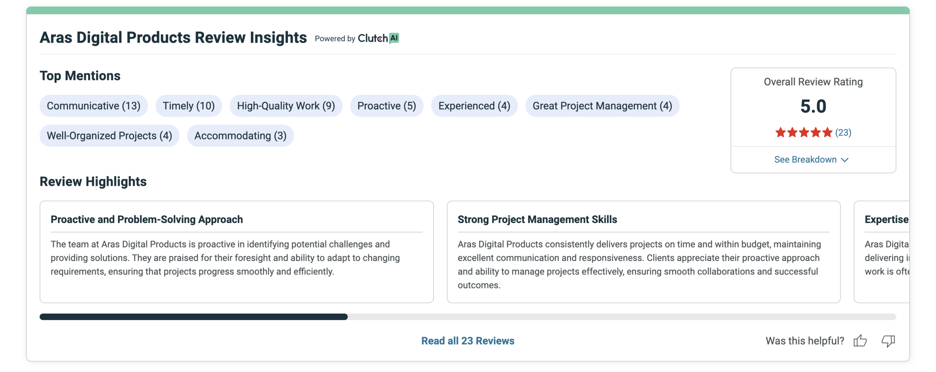Open the Proactive and Problem-Solving Approach card
The width and height of the screenshot is (936, 372).
[236, 252]
